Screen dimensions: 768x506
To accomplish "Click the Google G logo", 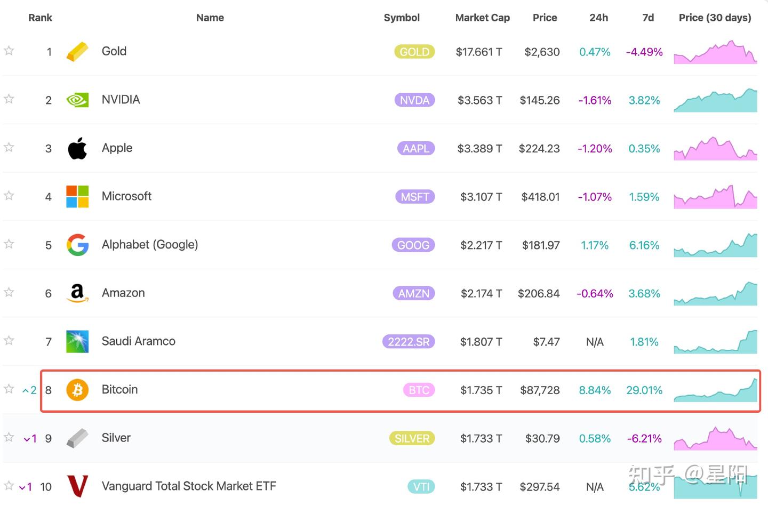I will click(77, 245).
